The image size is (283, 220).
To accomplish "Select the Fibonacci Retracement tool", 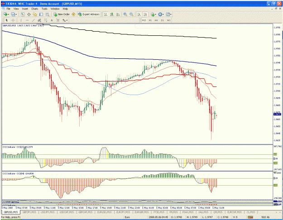I will pyautogui.click(x=45, y=20).
